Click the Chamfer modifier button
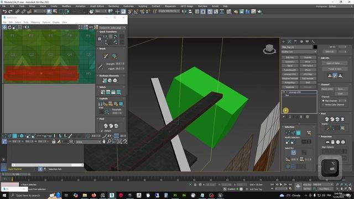Screen dimensions: 354x199 point(308,57)
